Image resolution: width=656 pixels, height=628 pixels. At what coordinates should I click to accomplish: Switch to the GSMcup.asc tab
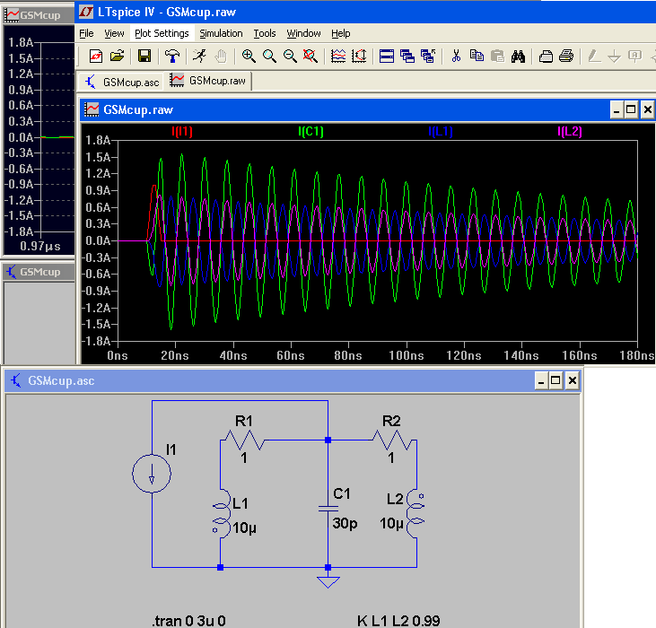pyautogui.click(x=122, y=82)
